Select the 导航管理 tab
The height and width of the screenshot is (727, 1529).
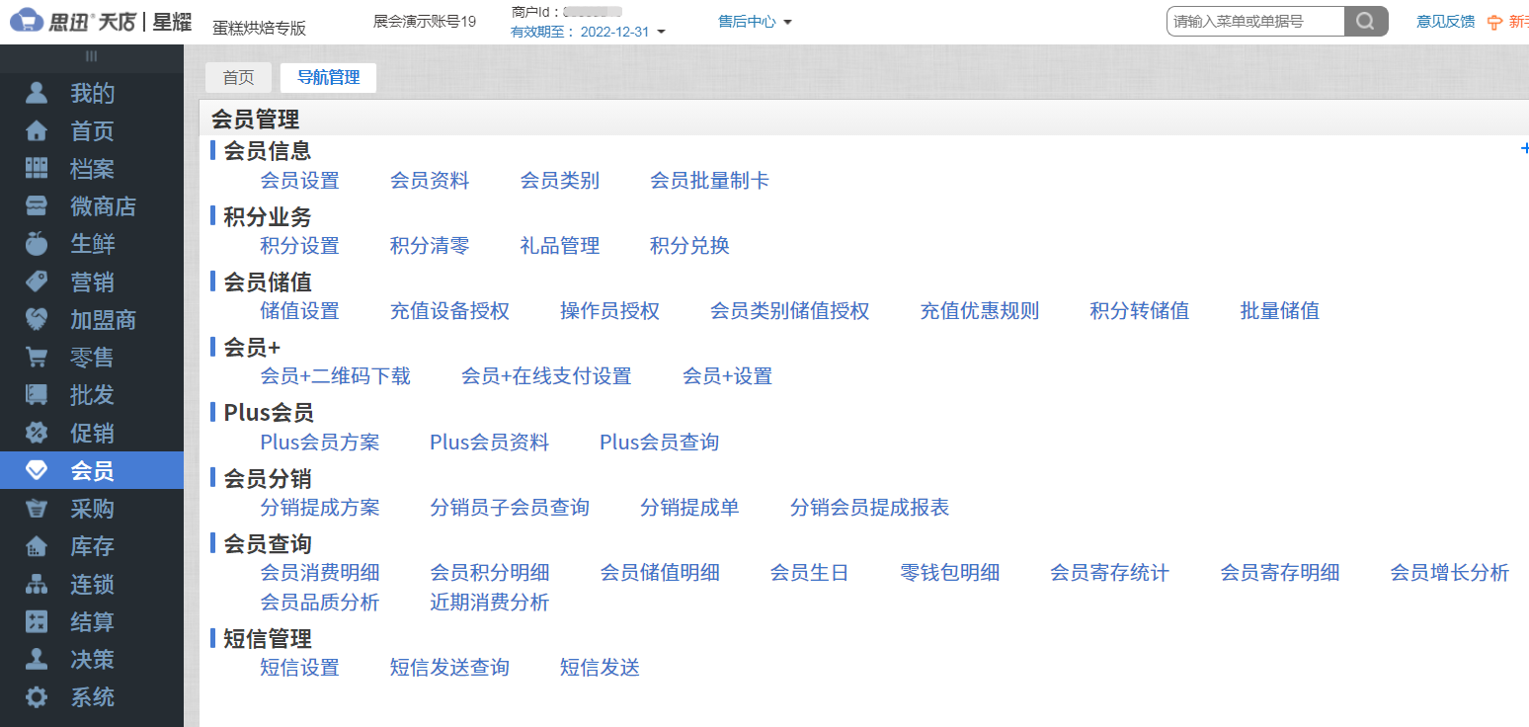328,77
